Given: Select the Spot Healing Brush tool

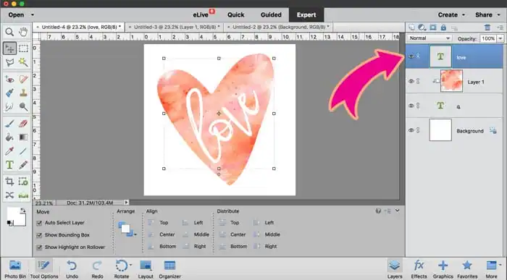Looking at the screenshot, I should (x=23, y=79).
